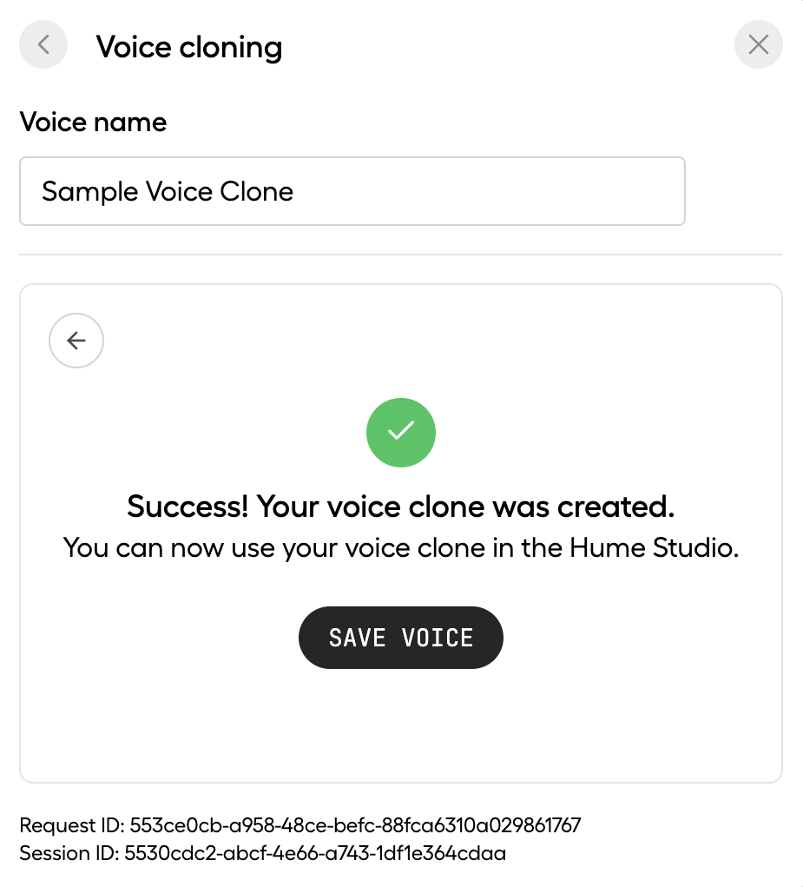
Task: Close the Voice cloning dialog
Action: (x=758, y=44)
